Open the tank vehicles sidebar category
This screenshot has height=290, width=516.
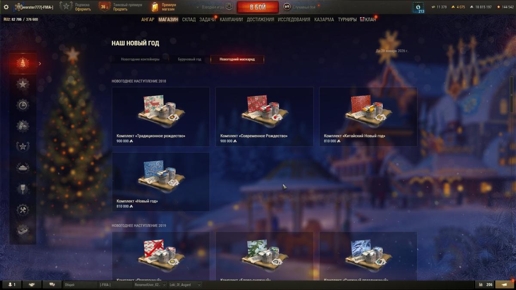click(23, 168)
